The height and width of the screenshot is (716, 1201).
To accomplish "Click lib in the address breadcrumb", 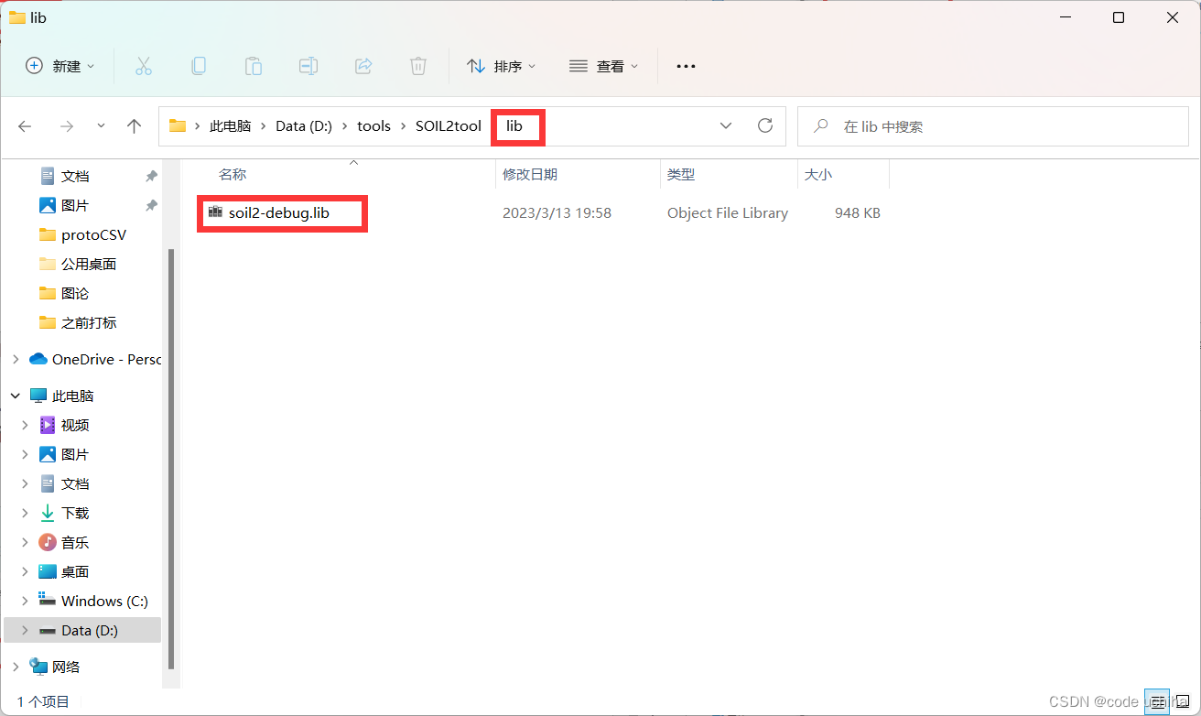I will click(x=514, y=126).
